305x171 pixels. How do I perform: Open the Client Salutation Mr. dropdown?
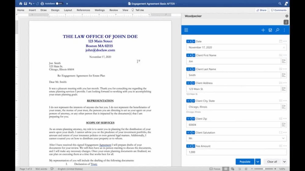pos(236,138)
